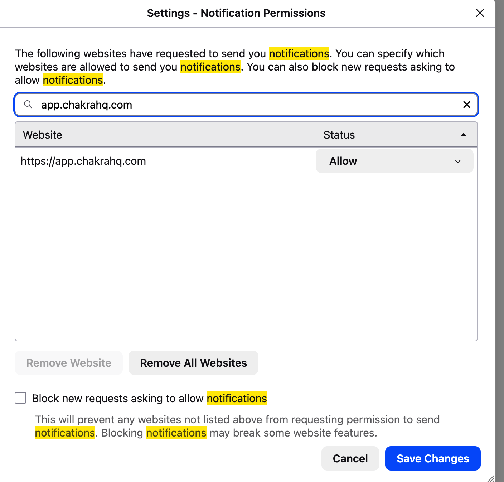Sort the list by Status column header
The width and height of the screenshot is (504, 482).
(387, 135)
